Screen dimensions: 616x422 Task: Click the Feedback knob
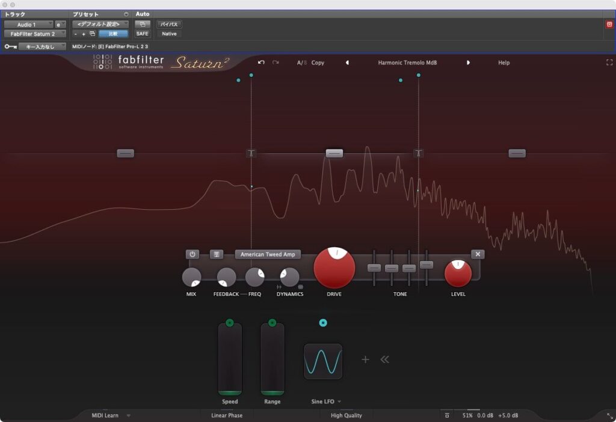coord(226,277)
